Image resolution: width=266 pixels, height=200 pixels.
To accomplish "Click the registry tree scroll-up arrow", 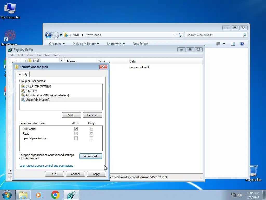I will pyautogui.click(x=61, y=60).
